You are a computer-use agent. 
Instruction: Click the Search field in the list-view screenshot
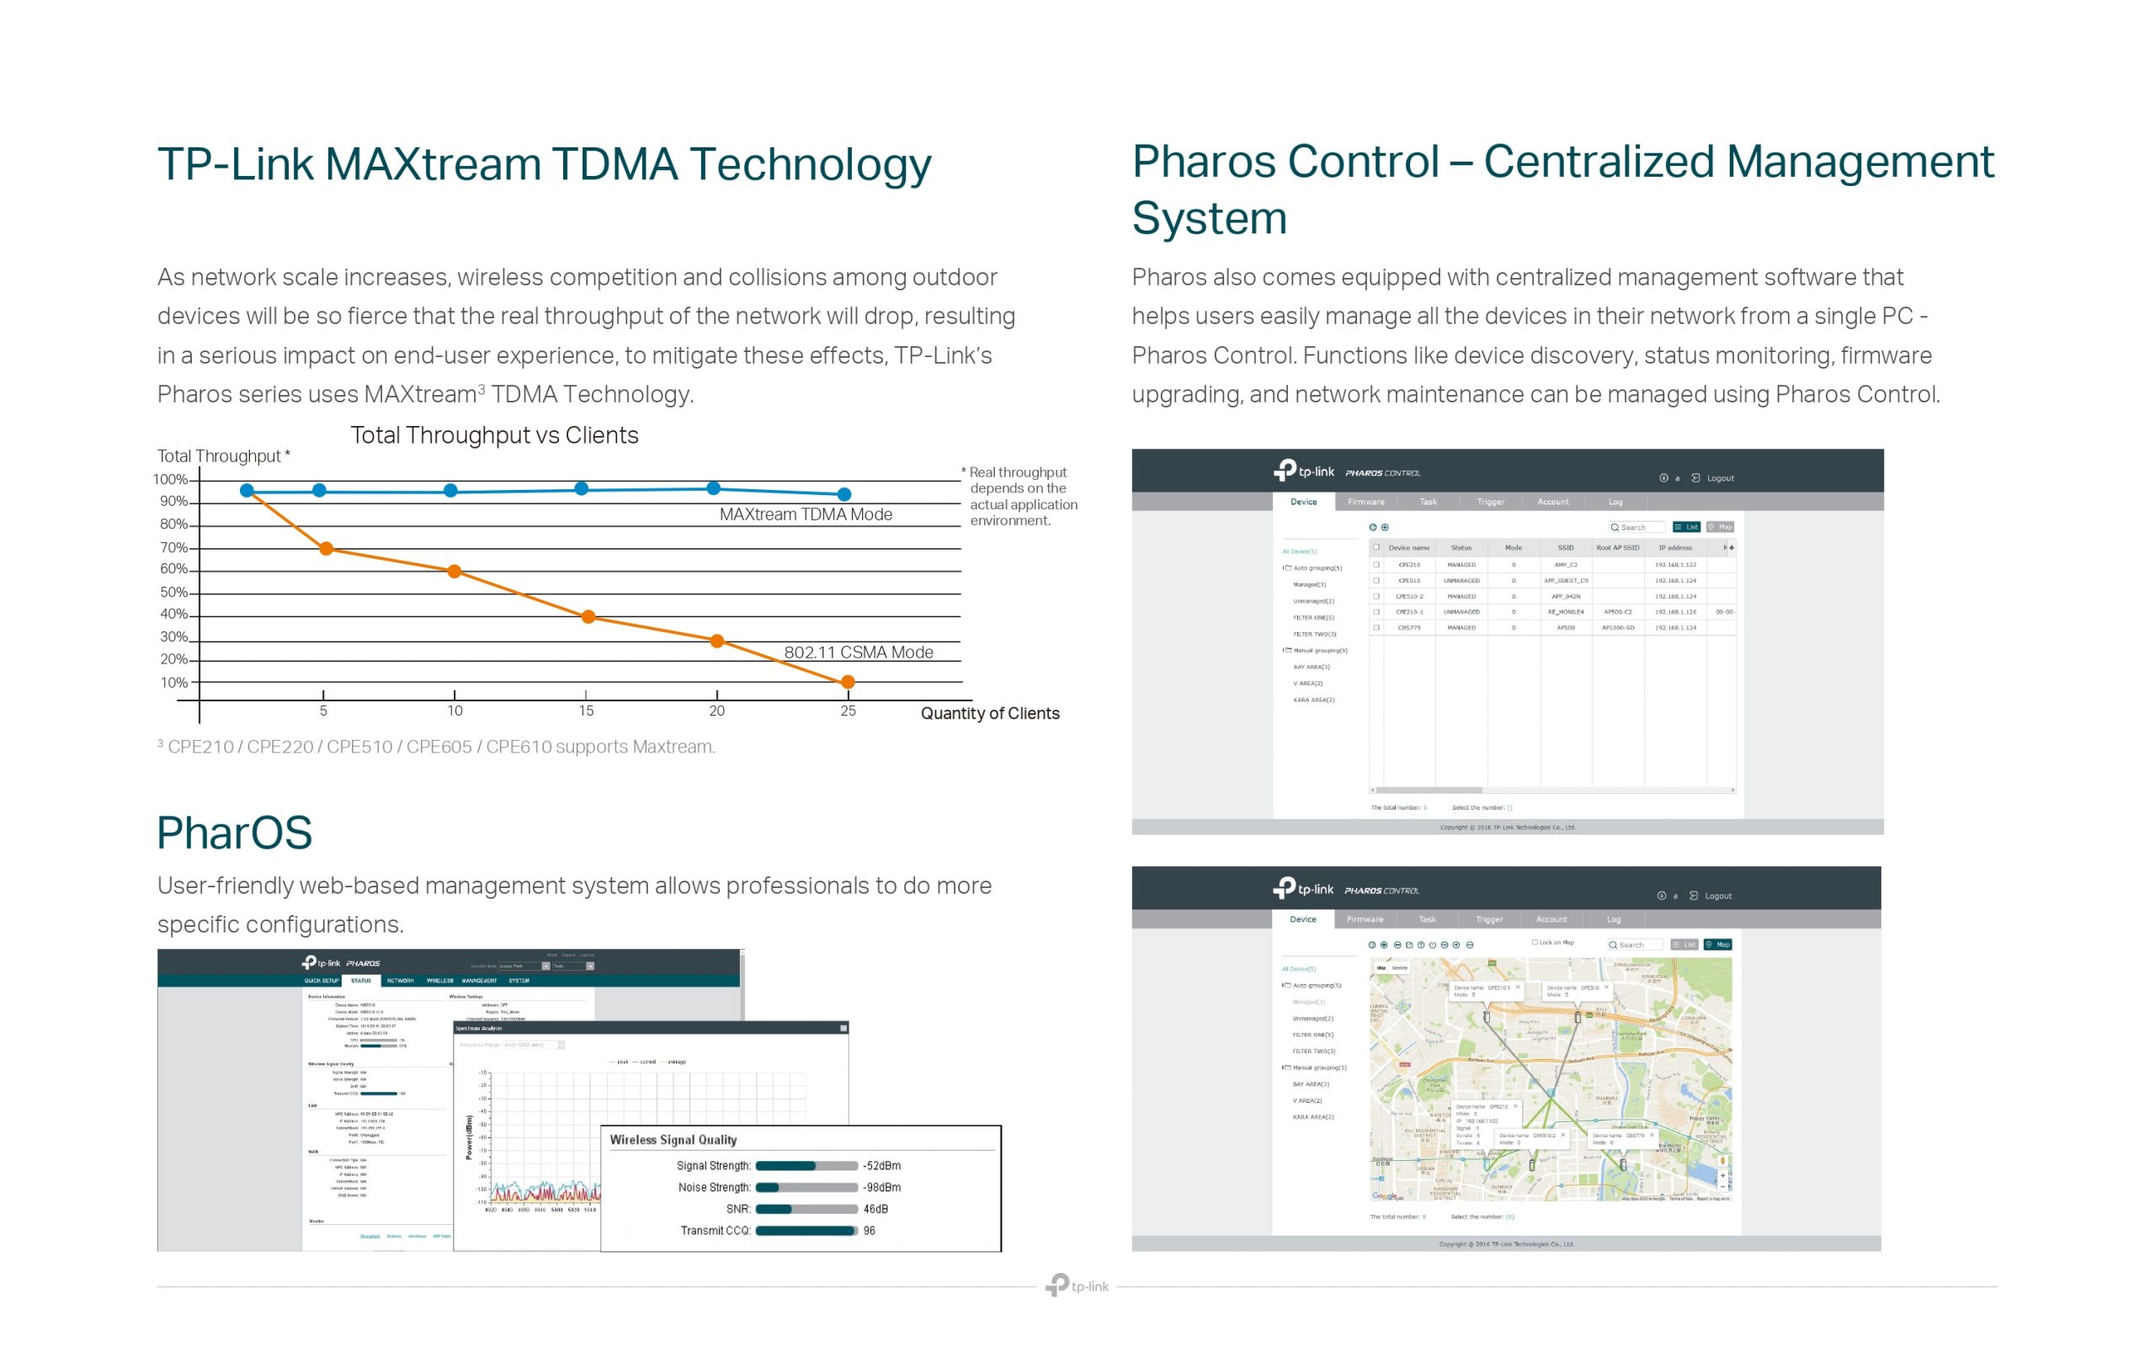pyautogui.click(x=1637, y=527)
